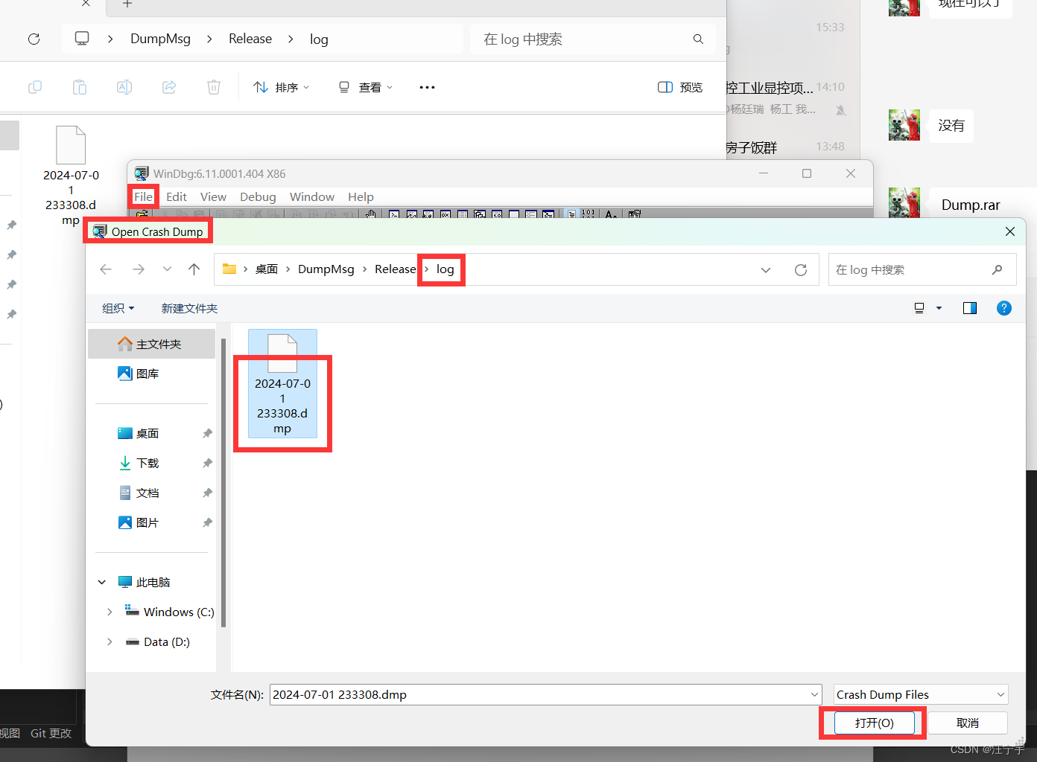
Task: Go back using the dialog's left arrow
Action: pos(106,269)
